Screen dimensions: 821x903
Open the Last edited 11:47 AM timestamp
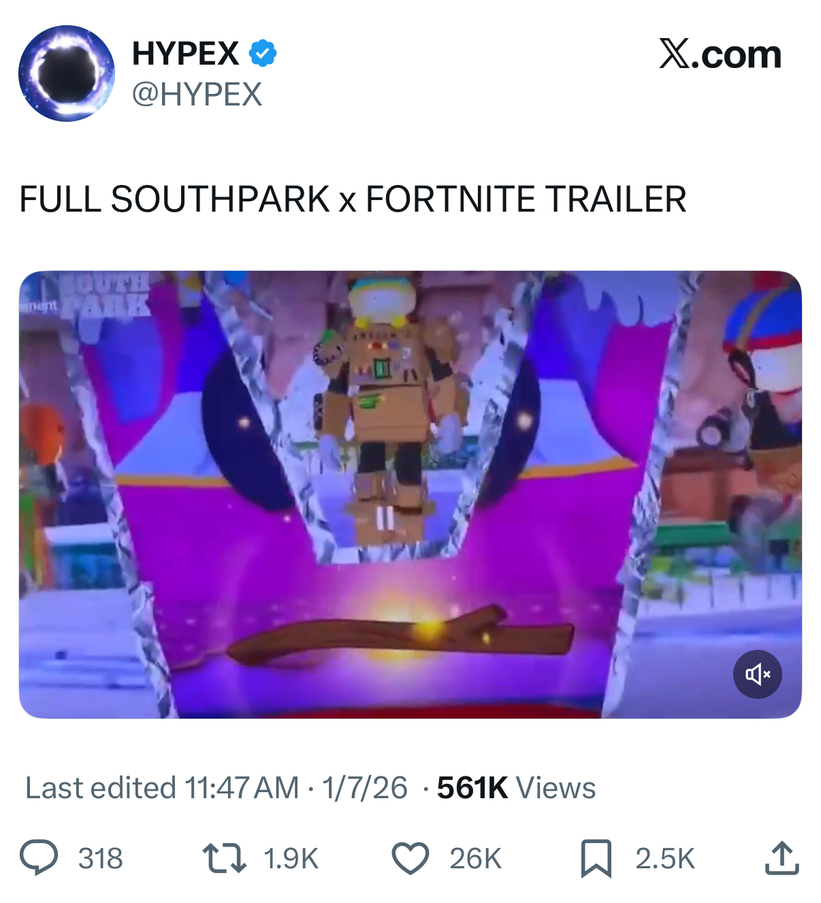tap(162, 788)
